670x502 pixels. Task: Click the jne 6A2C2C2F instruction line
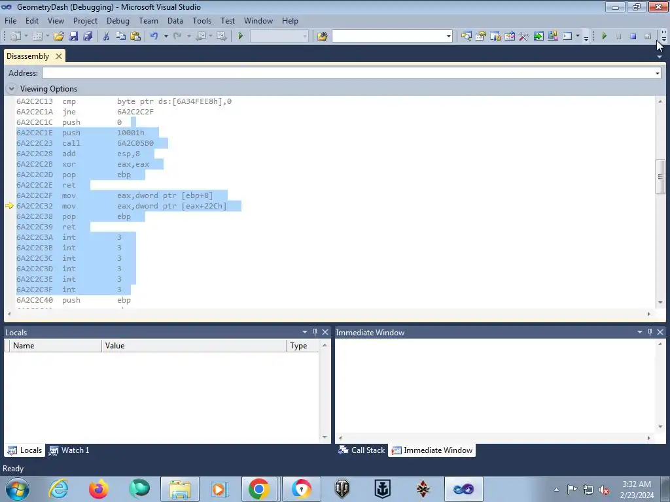coord(85,112)
